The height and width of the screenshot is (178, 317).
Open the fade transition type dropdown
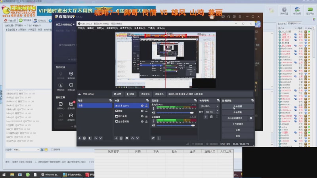[209, 106]
